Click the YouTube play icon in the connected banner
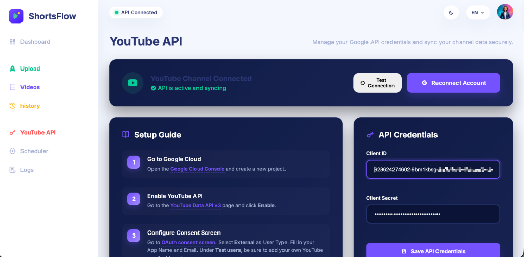 click(x=133, y=83)
